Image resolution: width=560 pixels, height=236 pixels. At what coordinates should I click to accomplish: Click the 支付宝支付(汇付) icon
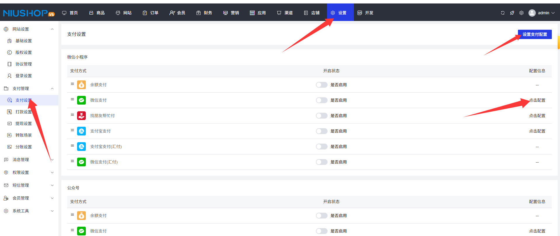pyautogui.click(x=81, y=147)
